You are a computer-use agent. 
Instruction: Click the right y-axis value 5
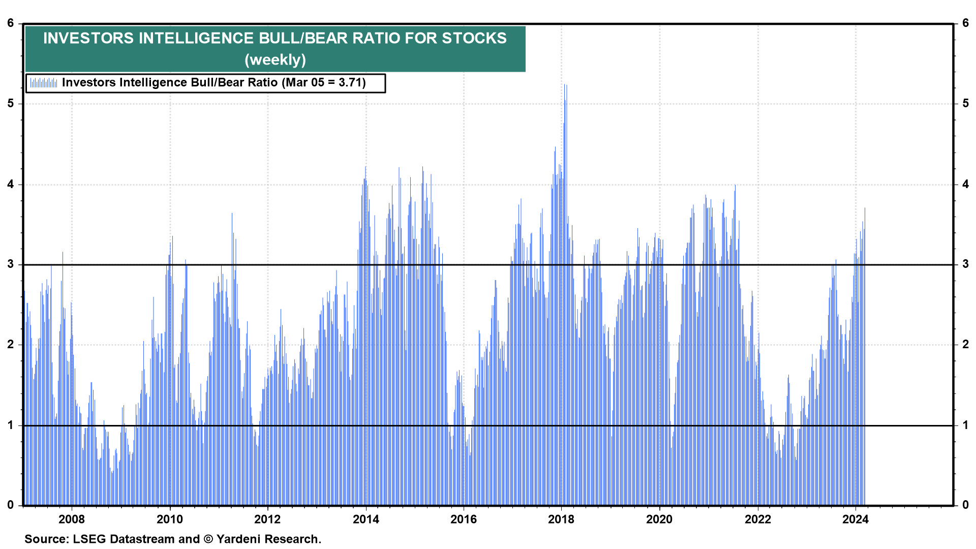point(965,104)
